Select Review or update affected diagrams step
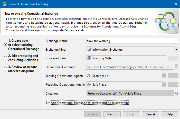This screenshot has height=119, width=180. [x=6, y=69]
